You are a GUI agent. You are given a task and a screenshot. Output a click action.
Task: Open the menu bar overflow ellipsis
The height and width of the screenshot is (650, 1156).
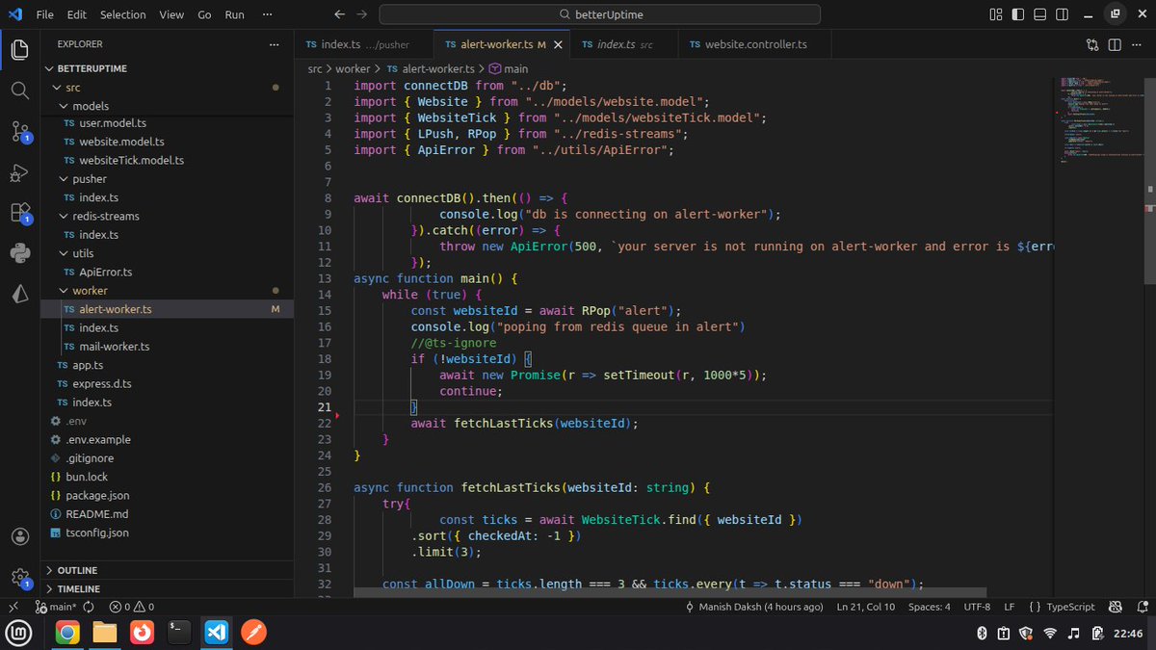267,14
